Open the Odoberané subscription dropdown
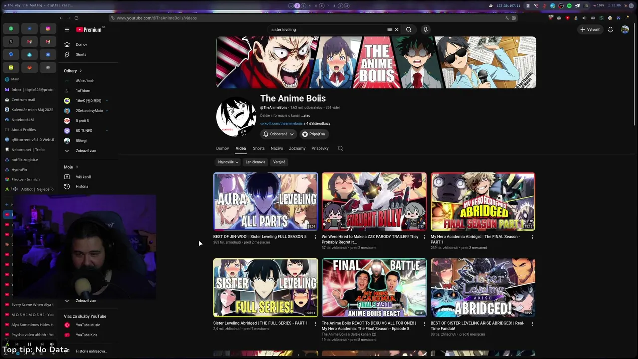This screenshot has height=359, width=638. click(x=278, y=134)
